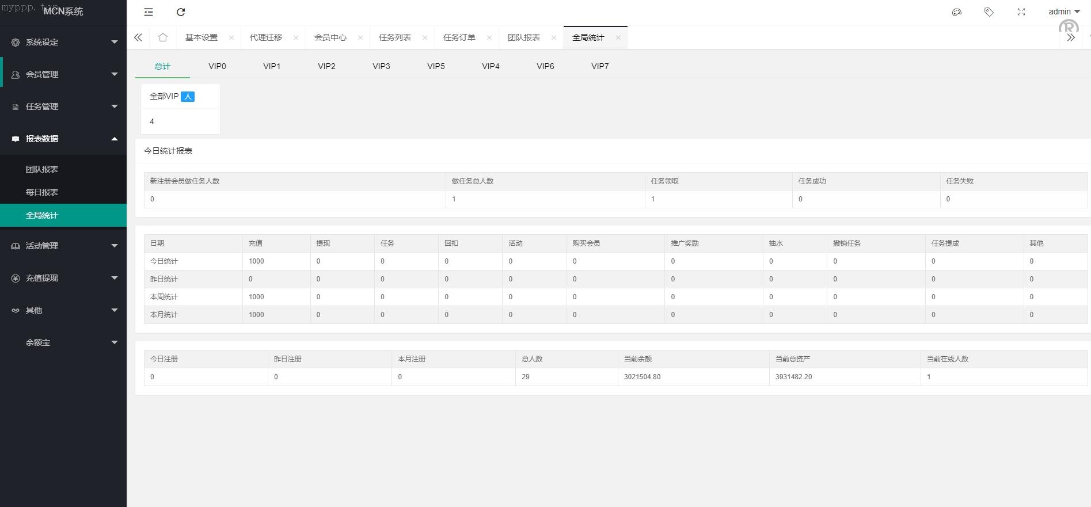Expand the 充值提现 sidebar menu

pos(63,278)
